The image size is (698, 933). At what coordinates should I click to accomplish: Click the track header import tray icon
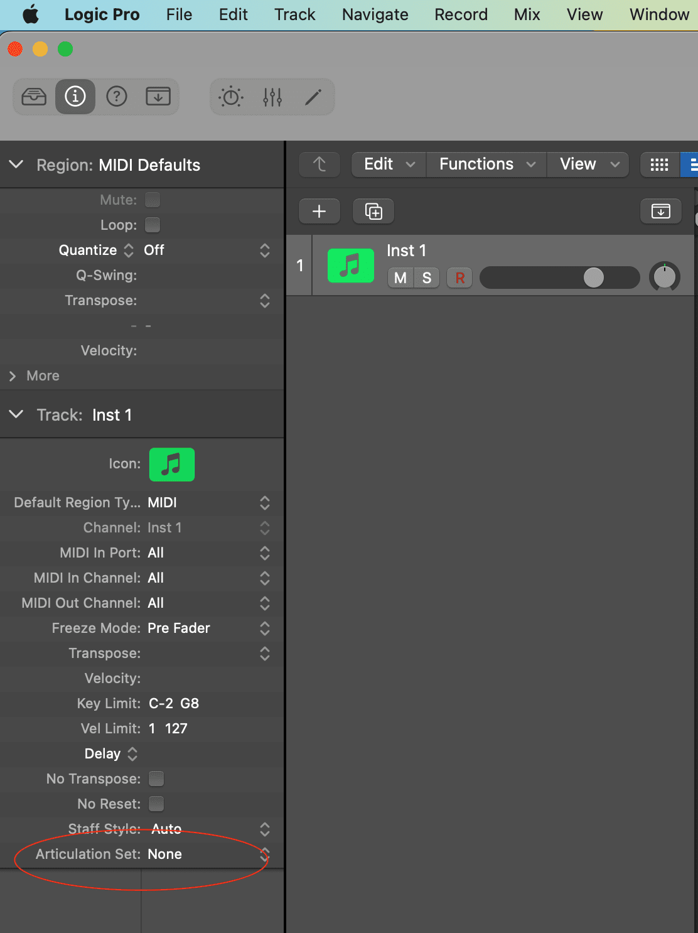tap(661, 212)
